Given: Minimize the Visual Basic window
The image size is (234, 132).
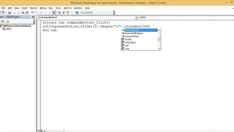Looking at the screenshot, I should pyautogui.click(x=227, y=3).
